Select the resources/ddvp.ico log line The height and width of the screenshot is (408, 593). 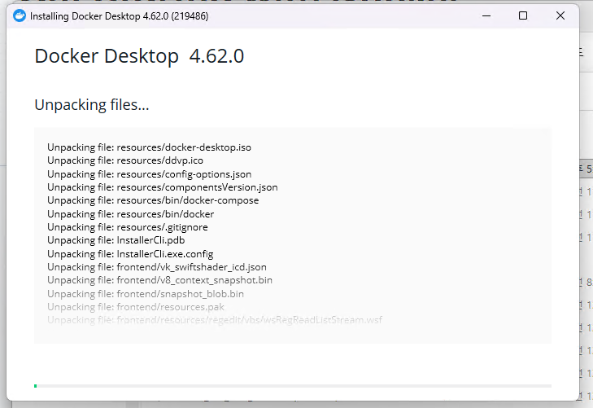click(125, 160)
